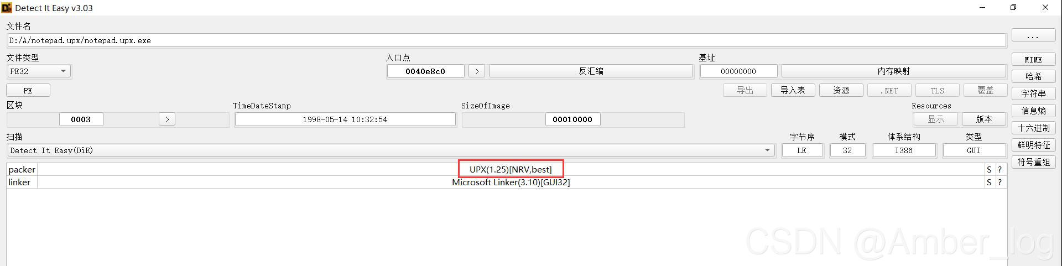Click the 字符串 strings sidebar button
This screenshot has height=266, width=1062.
tap(1033, 93)
